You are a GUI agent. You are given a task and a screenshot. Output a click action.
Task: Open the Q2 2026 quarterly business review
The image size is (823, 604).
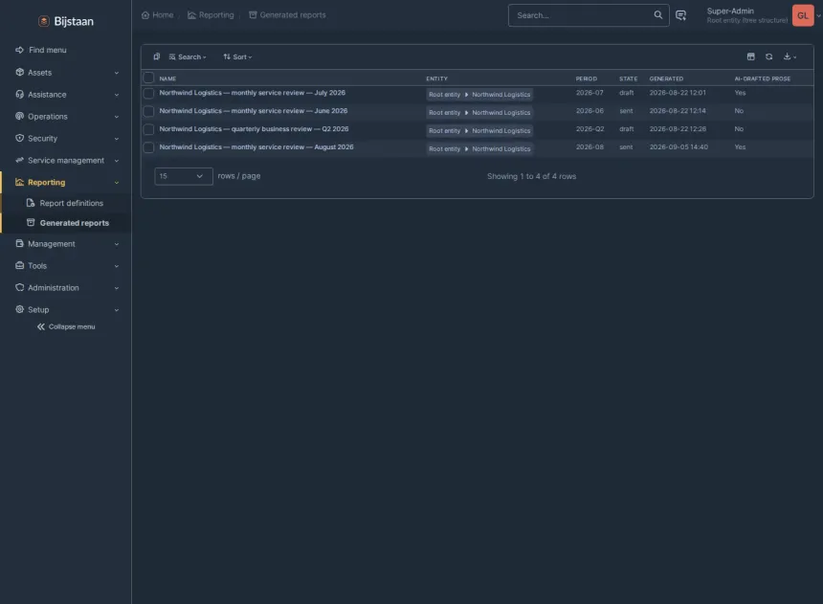(x=254, y=128)
